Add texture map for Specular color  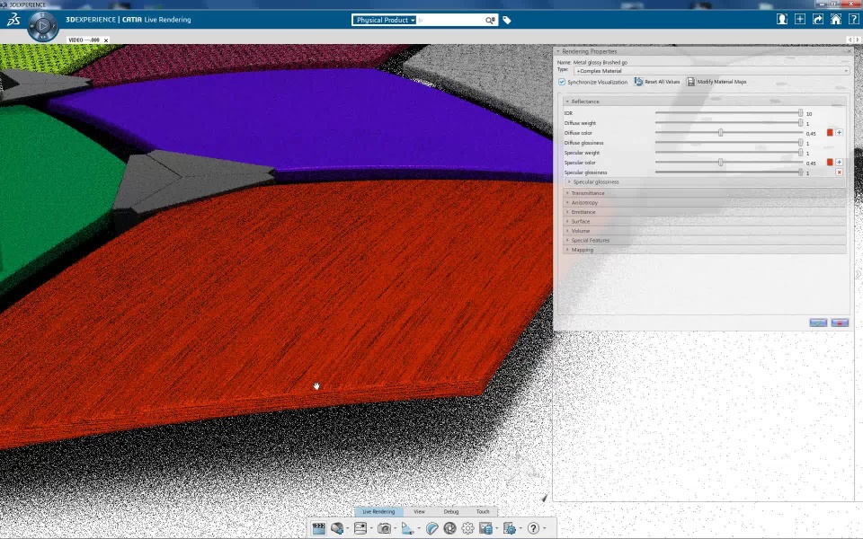(x=840, y=163)
